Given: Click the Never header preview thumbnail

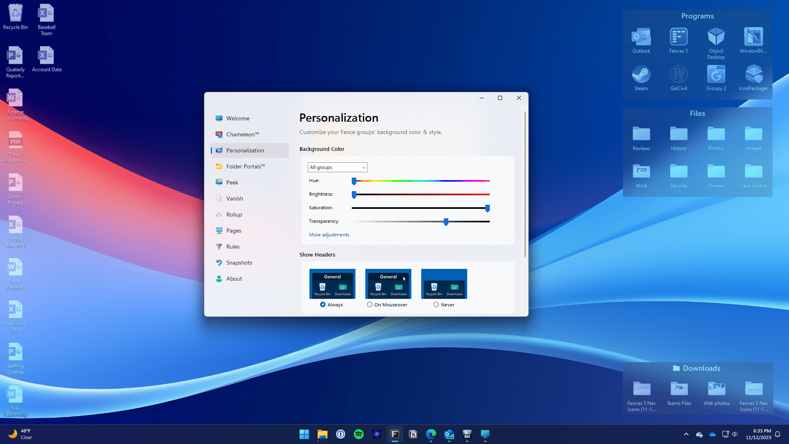Looking at the screenshot, I should pos(444,284).
